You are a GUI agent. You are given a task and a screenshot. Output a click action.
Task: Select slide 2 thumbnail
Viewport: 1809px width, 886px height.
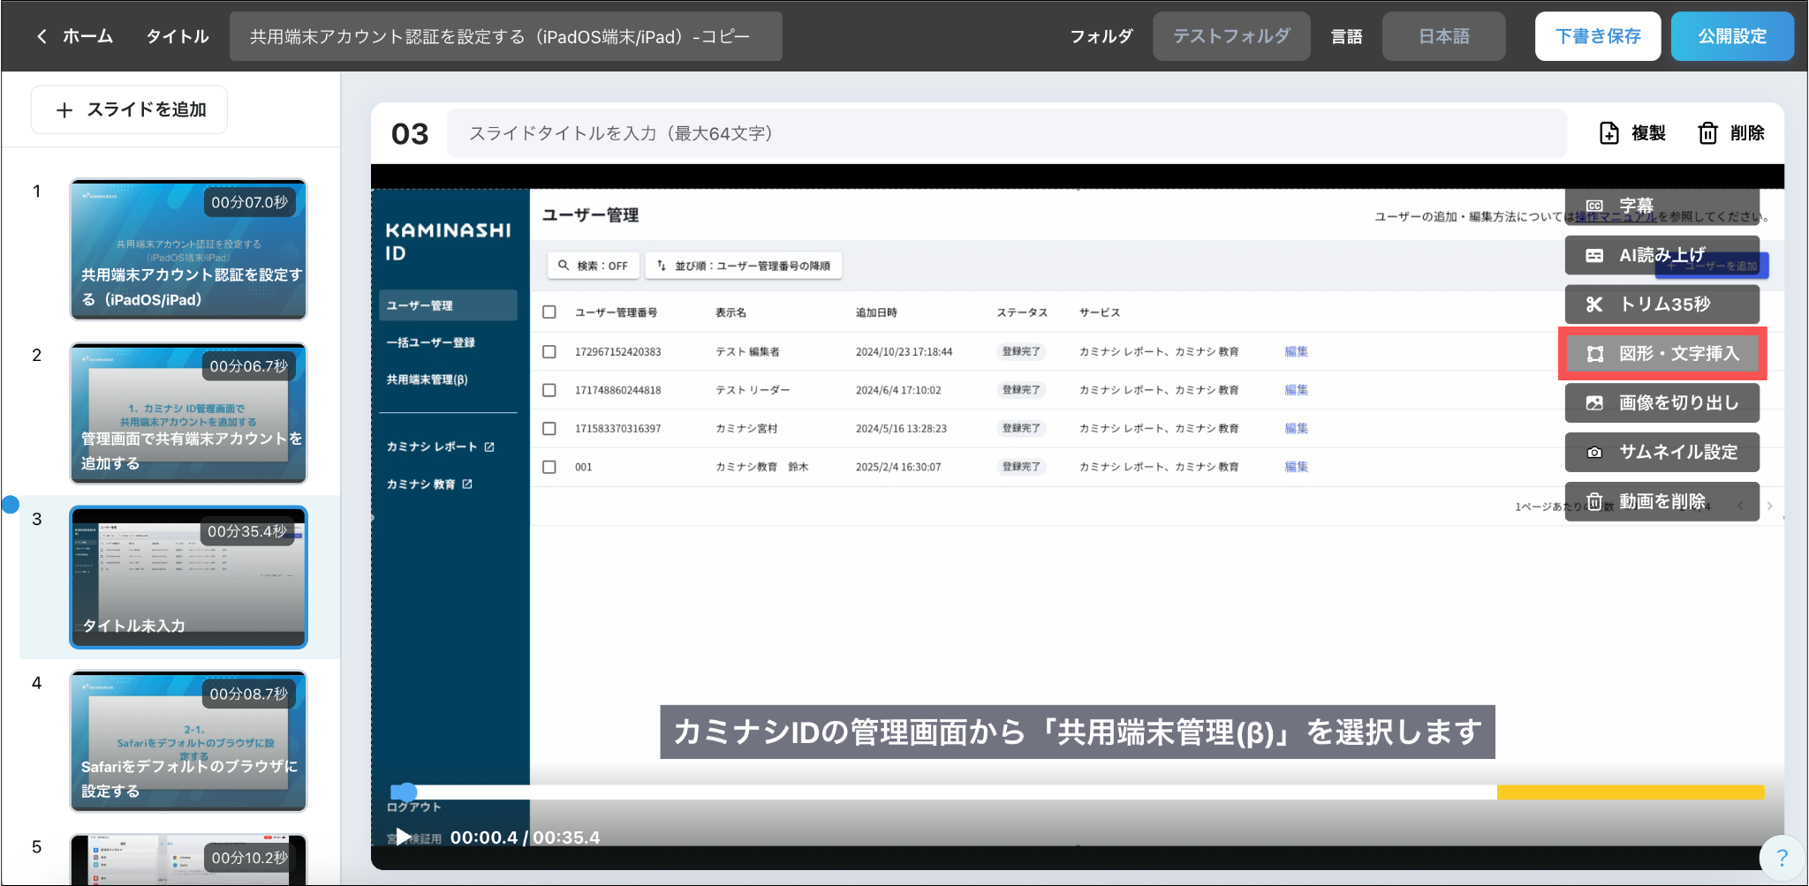188,414
